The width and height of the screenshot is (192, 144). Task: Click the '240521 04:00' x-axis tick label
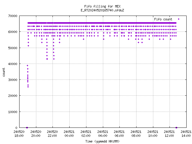[x=103, y=134]
